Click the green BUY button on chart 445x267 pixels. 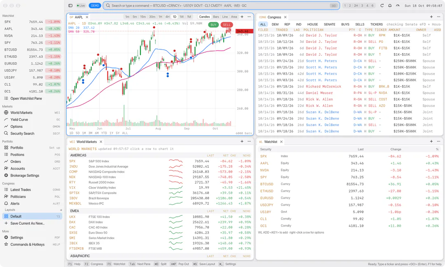213,25
